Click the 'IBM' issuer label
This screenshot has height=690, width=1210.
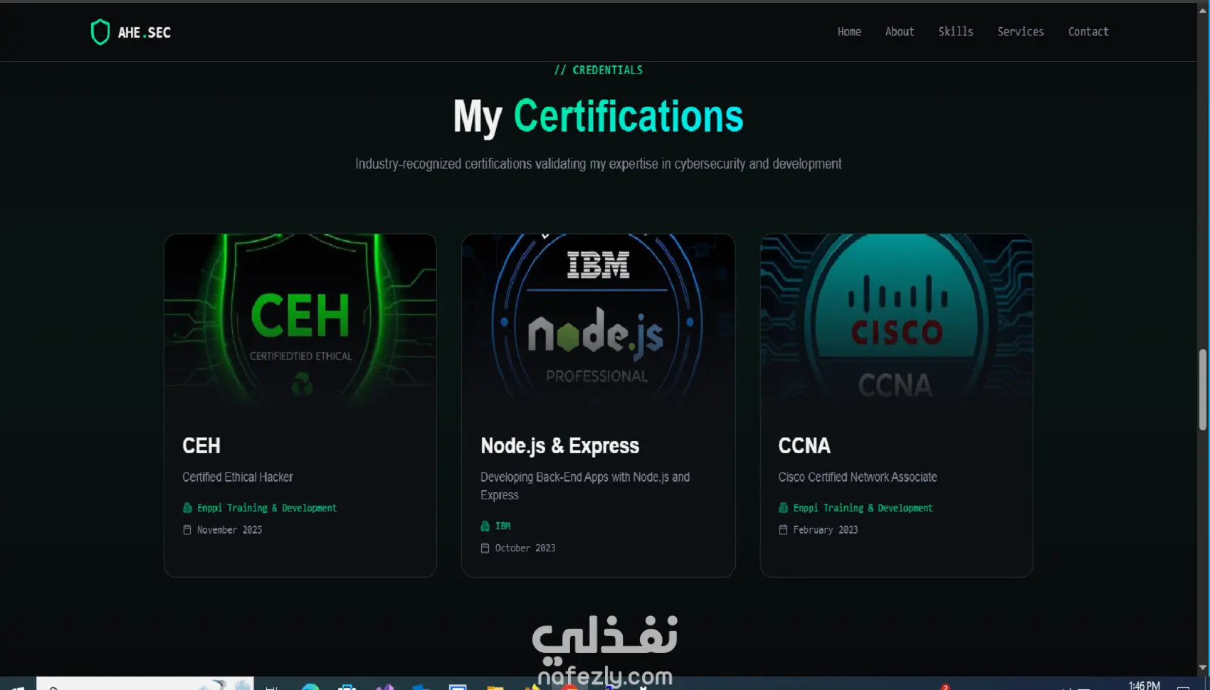503,526
